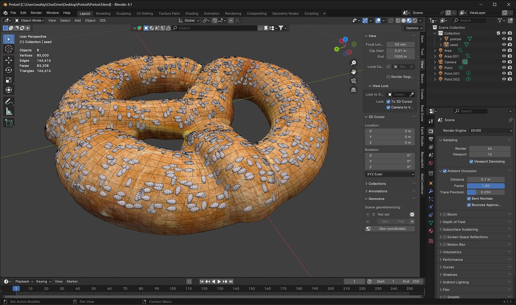The height and width of the screenshot is (305, 516).
Task: Open Material properties tab icon
Action: pos(431,231)
